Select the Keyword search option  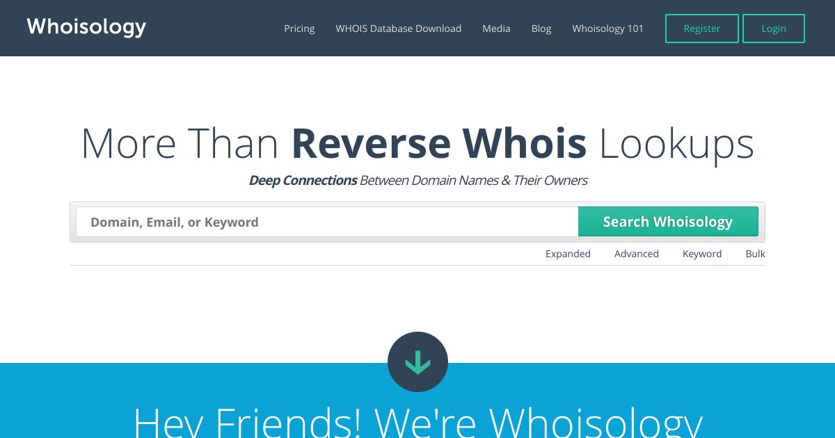click(702, 254)
